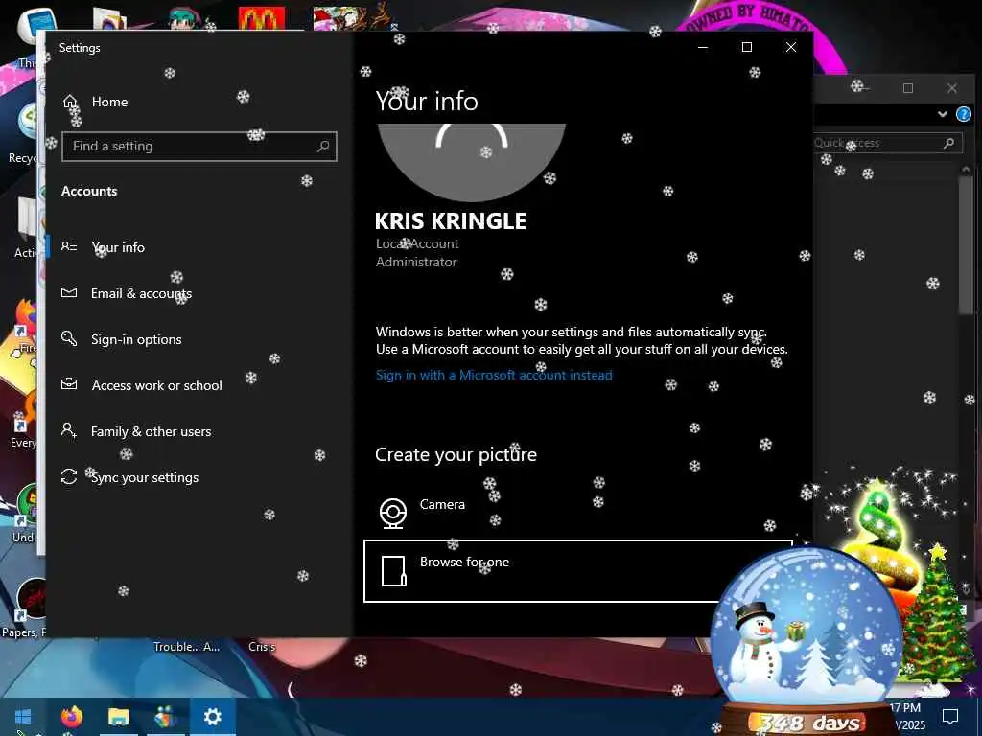Screen dimensions: 982x736
Task: Click the envelope icon beside Email & accounts
Action: coord(69,292)
